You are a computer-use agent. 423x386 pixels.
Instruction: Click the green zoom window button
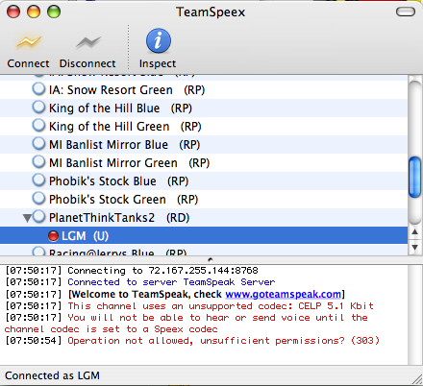click(54, 12)
